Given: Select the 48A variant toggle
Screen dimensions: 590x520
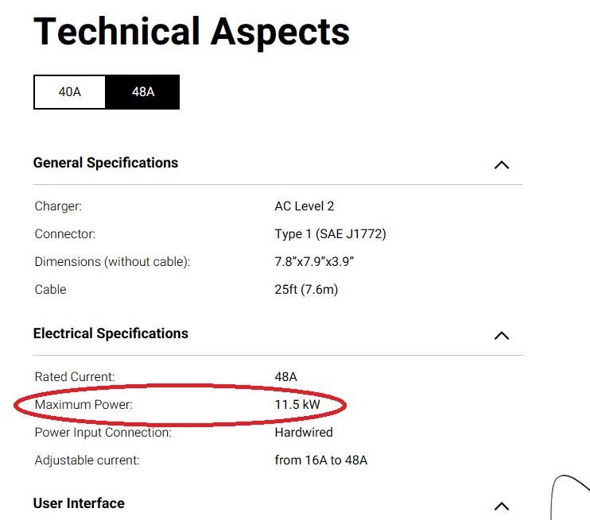Looking at the screenshot, I should 142,92.
